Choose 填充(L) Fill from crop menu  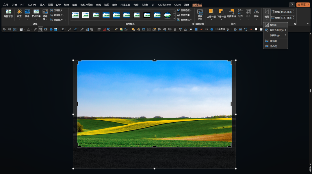point(275,41)
